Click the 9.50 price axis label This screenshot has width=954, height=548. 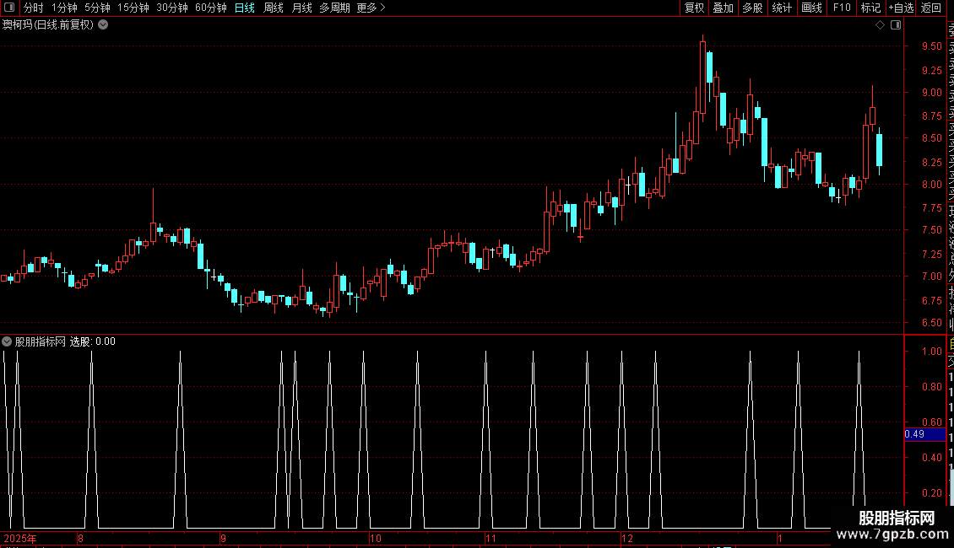(931, 46)
